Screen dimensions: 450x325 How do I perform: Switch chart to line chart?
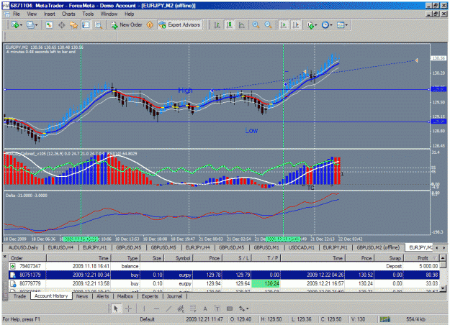pos(242,25)
